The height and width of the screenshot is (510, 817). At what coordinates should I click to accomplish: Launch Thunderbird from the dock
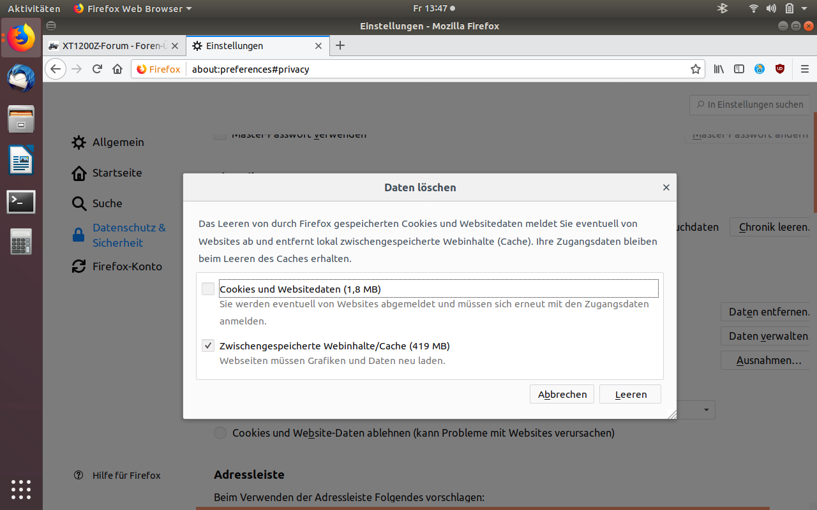[x=21, y=78]
